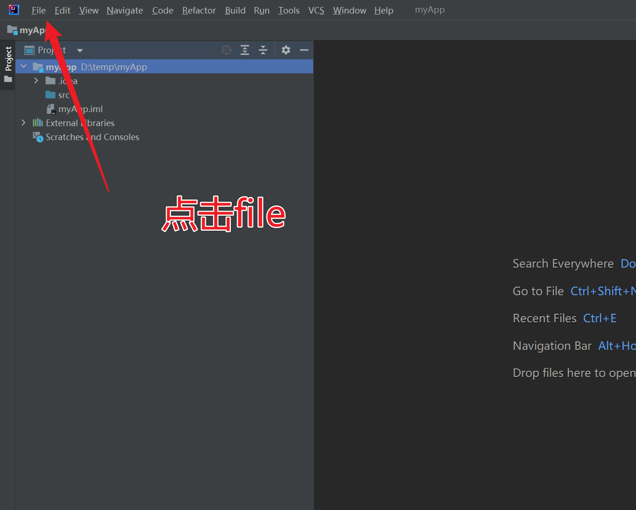Screen dimensions: 636x510
Task: Open the Navigate menu
Action: point(125,10)
